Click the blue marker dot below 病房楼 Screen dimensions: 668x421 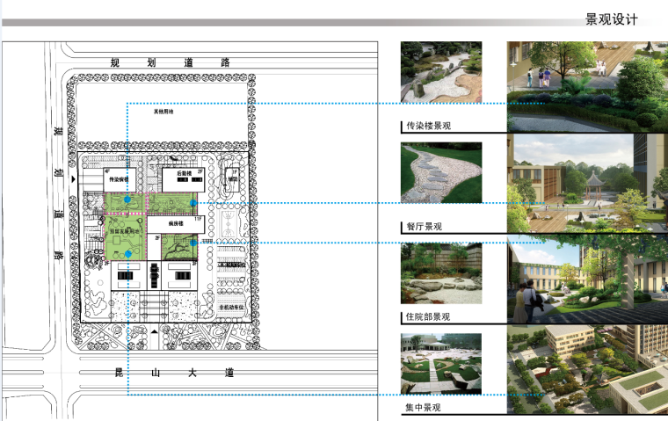192,242
